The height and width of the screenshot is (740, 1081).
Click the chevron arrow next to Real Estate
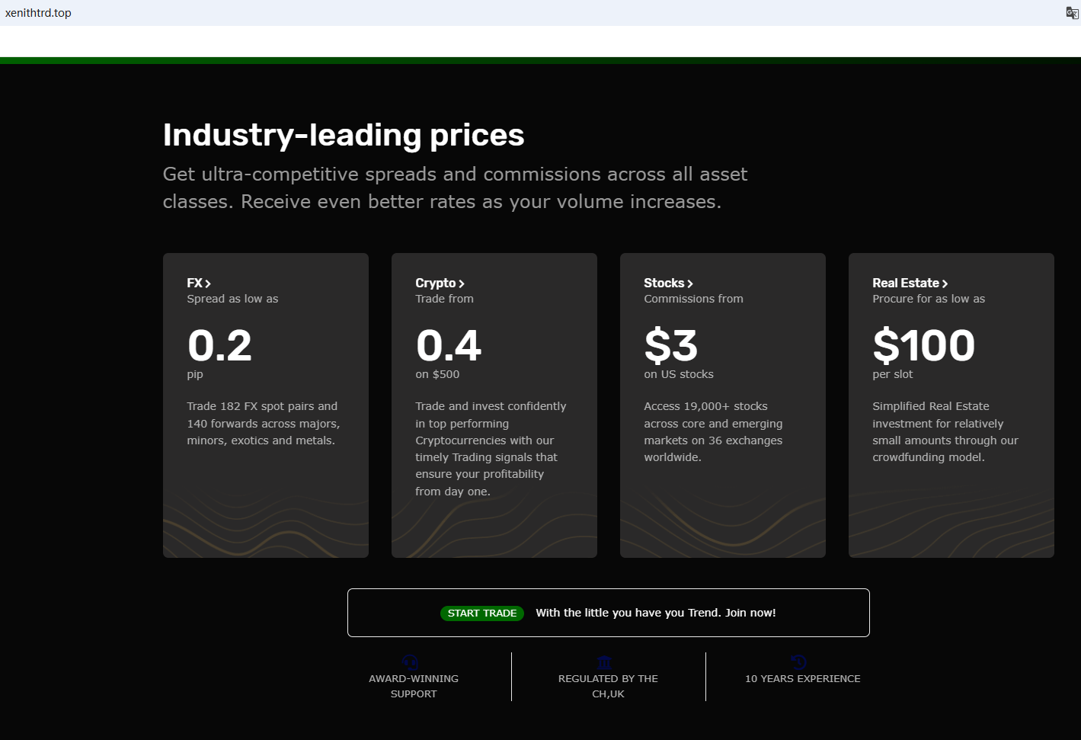945,284
